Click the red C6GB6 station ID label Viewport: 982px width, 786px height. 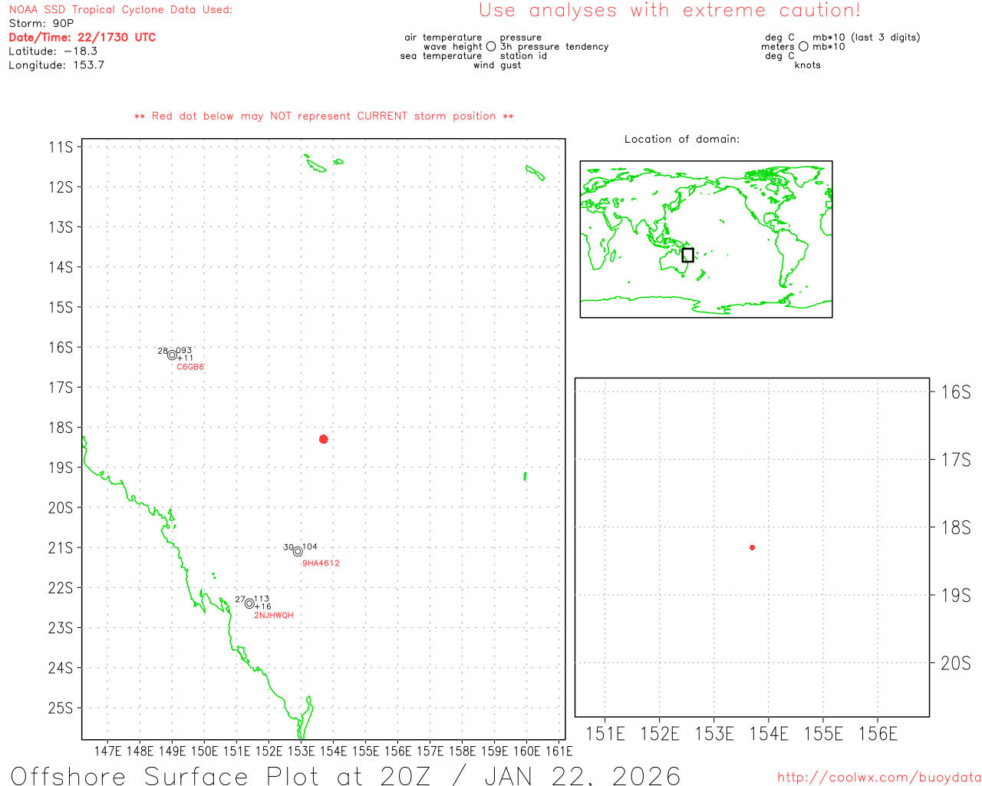(x=190, y=367)
